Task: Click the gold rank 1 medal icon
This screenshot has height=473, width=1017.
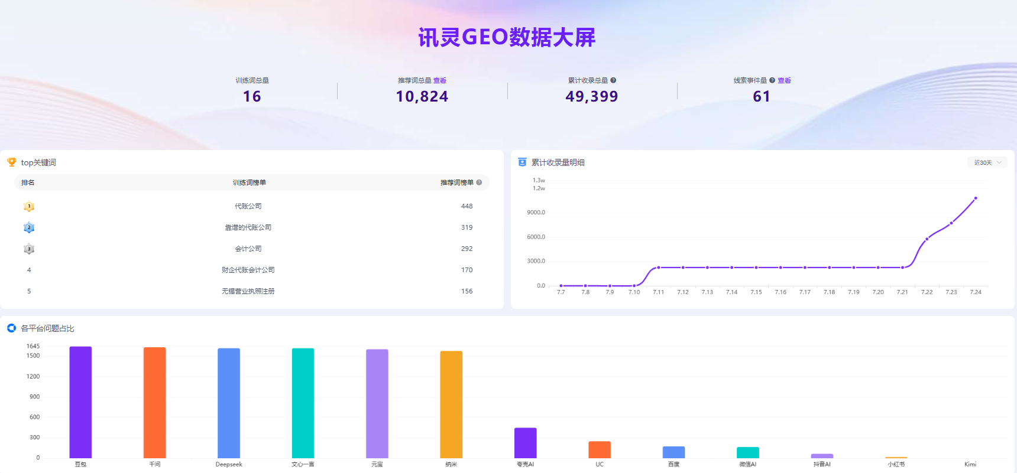Action: (29, 206)
